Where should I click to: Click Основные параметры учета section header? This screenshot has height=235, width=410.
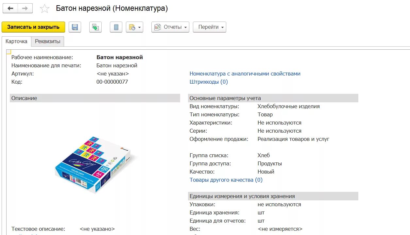273,98
